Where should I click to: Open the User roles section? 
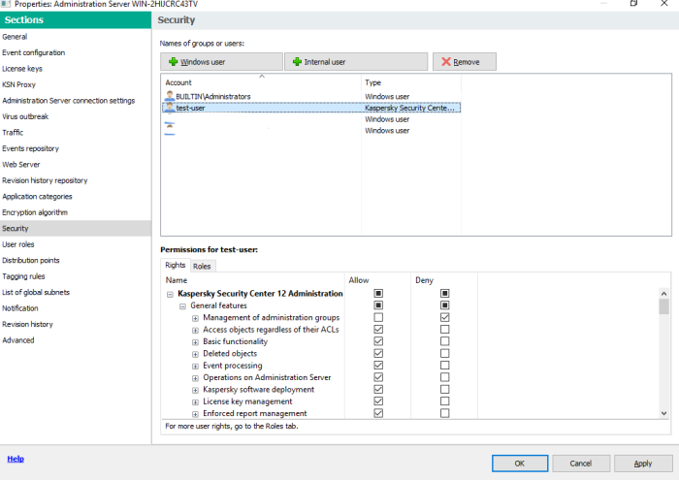tap(17, 244)
